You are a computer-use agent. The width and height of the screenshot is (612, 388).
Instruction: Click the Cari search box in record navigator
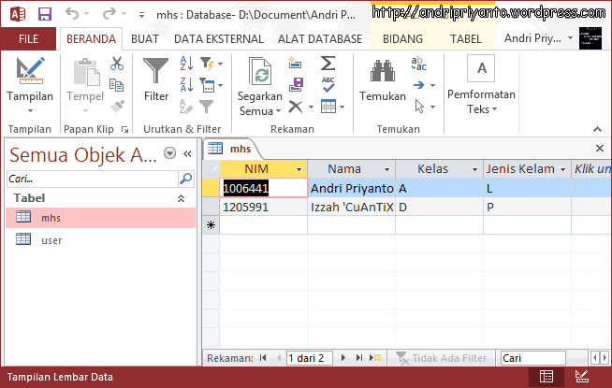tap(532, 358)
